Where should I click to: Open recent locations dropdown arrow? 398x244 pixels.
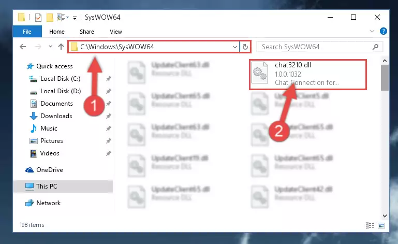(x=50, y=47)
